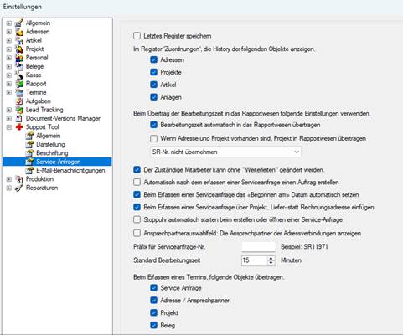The image size is (403, 335).
Task: Uncheck Beleg under Termin objects
Action: [x=153, y=325]
